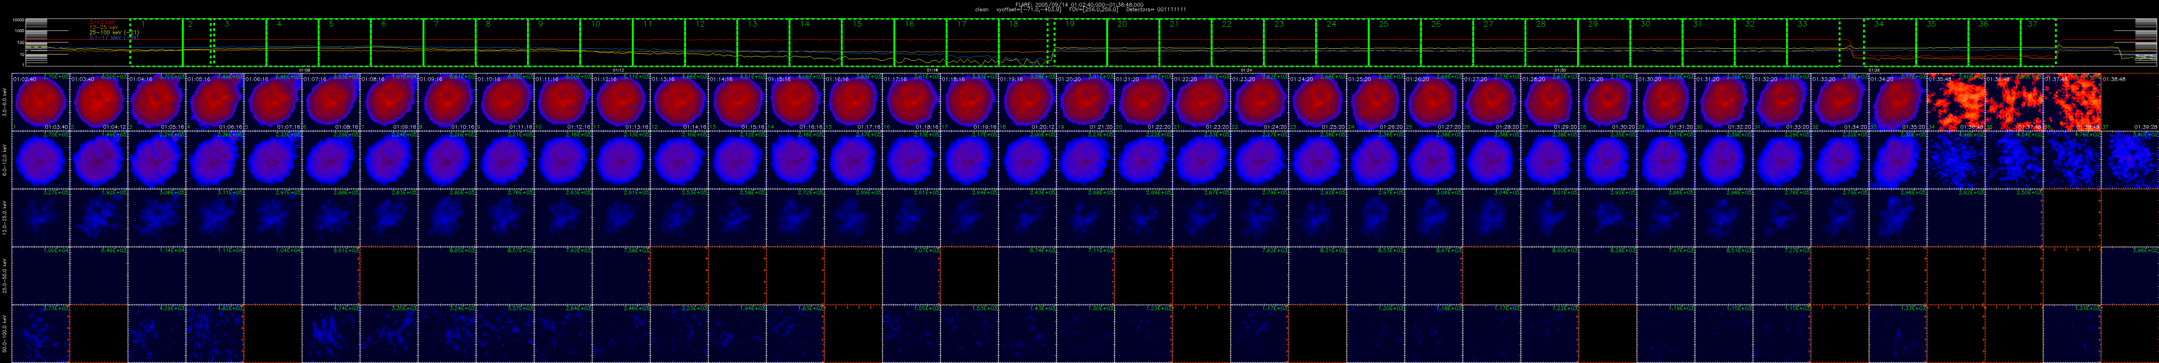The image size is (2159, 363).
Task: Open the 3.0-6.0 keV image starting 01:10:16
Action: pyautogui.click(x=505, y=102)
